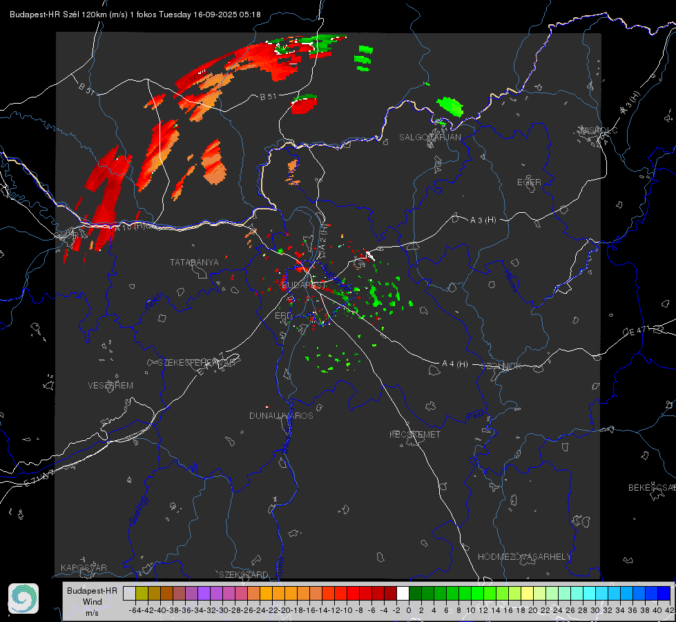Click the BÉKÉSCSABA city label
676x622 pixels.
tap(652, 488)
